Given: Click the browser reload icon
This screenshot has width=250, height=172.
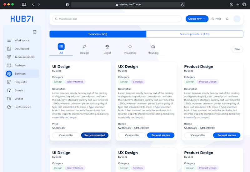Looking at the screenshot, I should tap(182, 5).
